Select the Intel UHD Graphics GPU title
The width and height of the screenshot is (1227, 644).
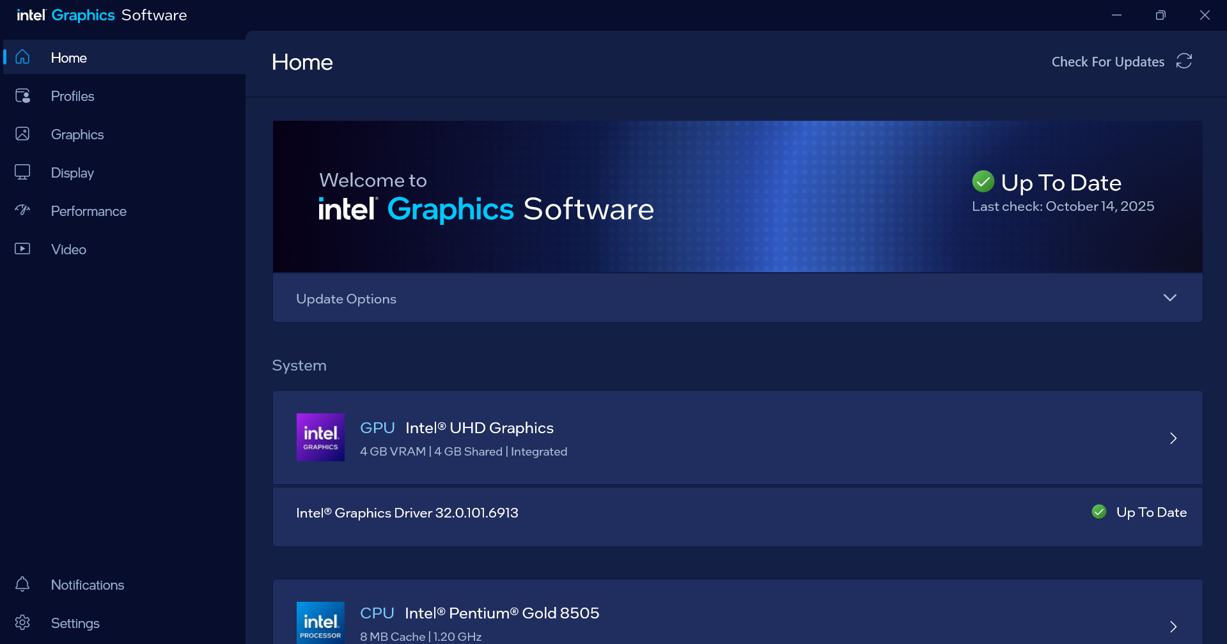[x=480, y=428]
